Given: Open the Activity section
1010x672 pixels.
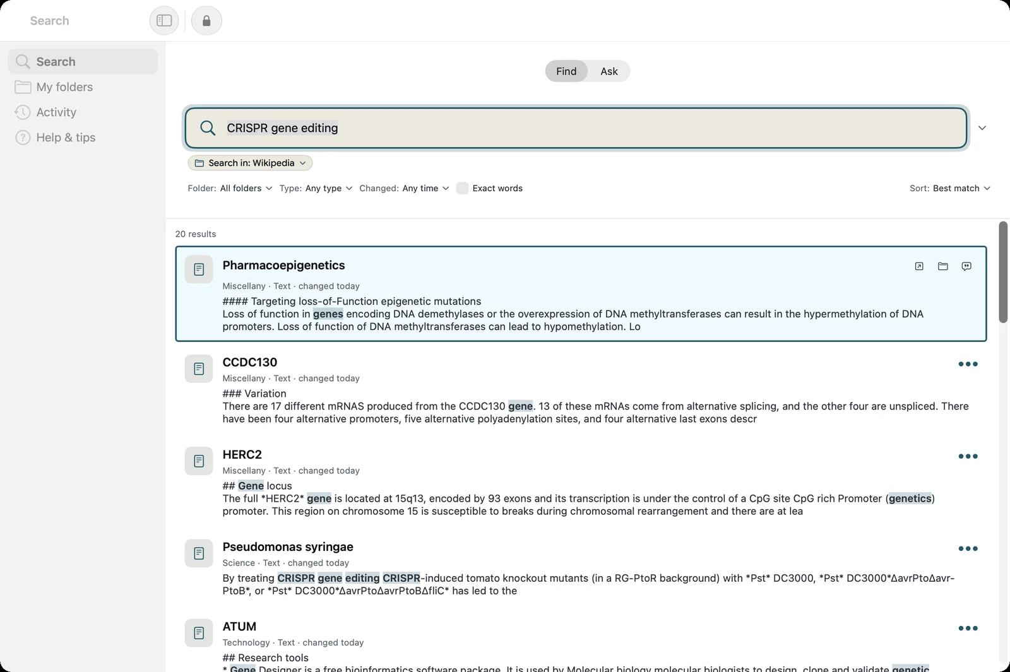Looking at the screenshot, I should click(83, 112).
